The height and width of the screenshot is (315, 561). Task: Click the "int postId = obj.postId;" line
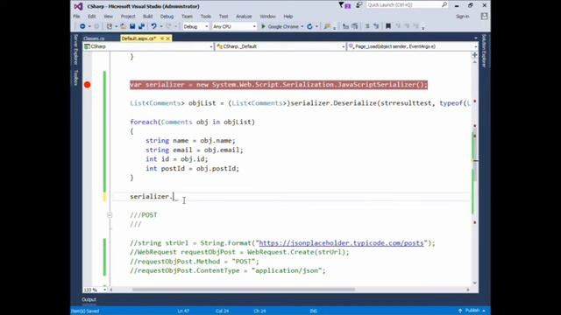192,168
